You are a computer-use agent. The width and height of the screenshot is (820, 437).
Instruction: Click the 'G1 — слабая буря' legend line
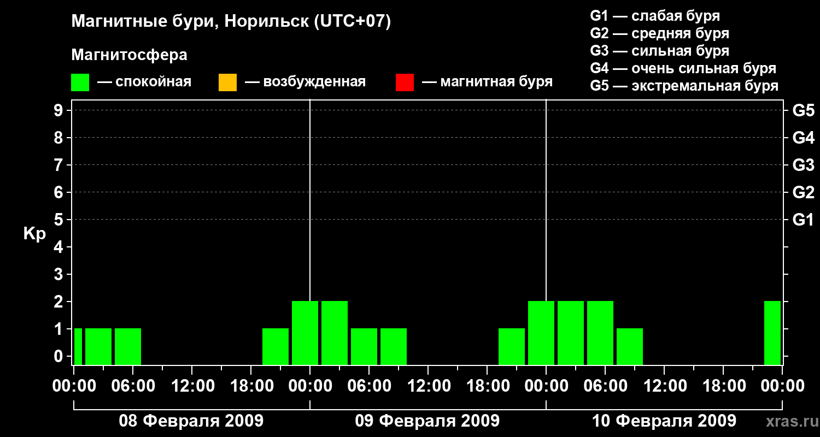655,16
